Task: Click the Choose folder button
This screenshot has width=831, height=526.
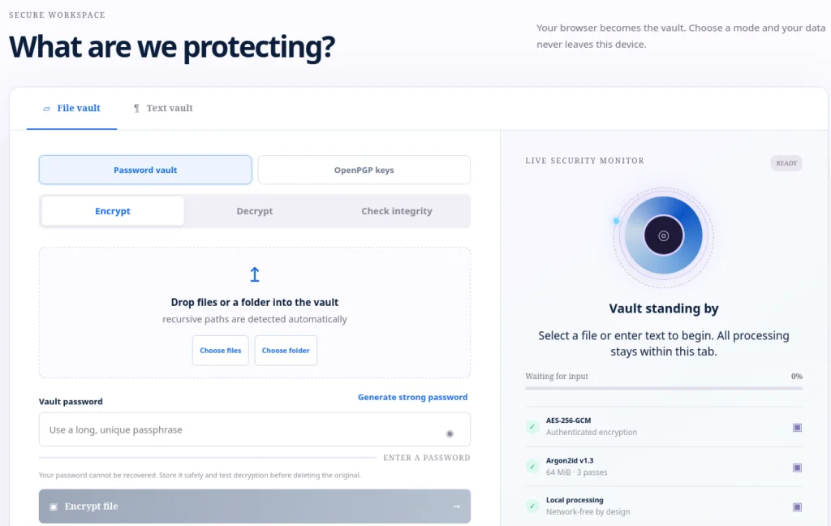Action: (x=286, y=351)
